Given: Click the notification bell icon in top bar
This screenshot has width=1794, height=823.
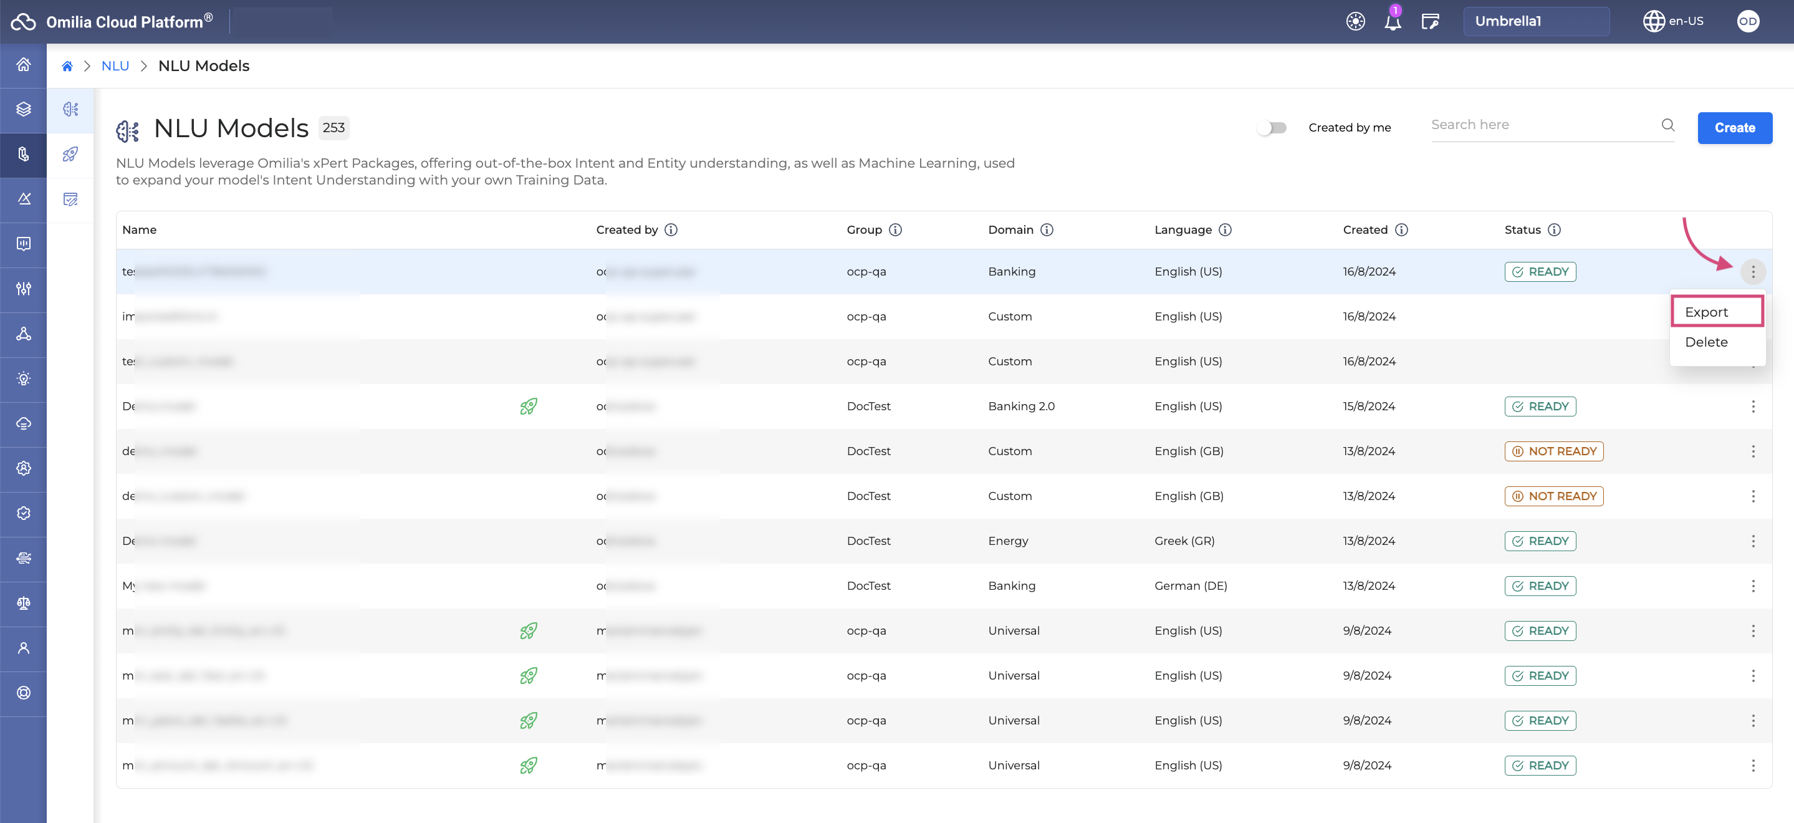Looking at the screenshot, I should pos(1391,21).
